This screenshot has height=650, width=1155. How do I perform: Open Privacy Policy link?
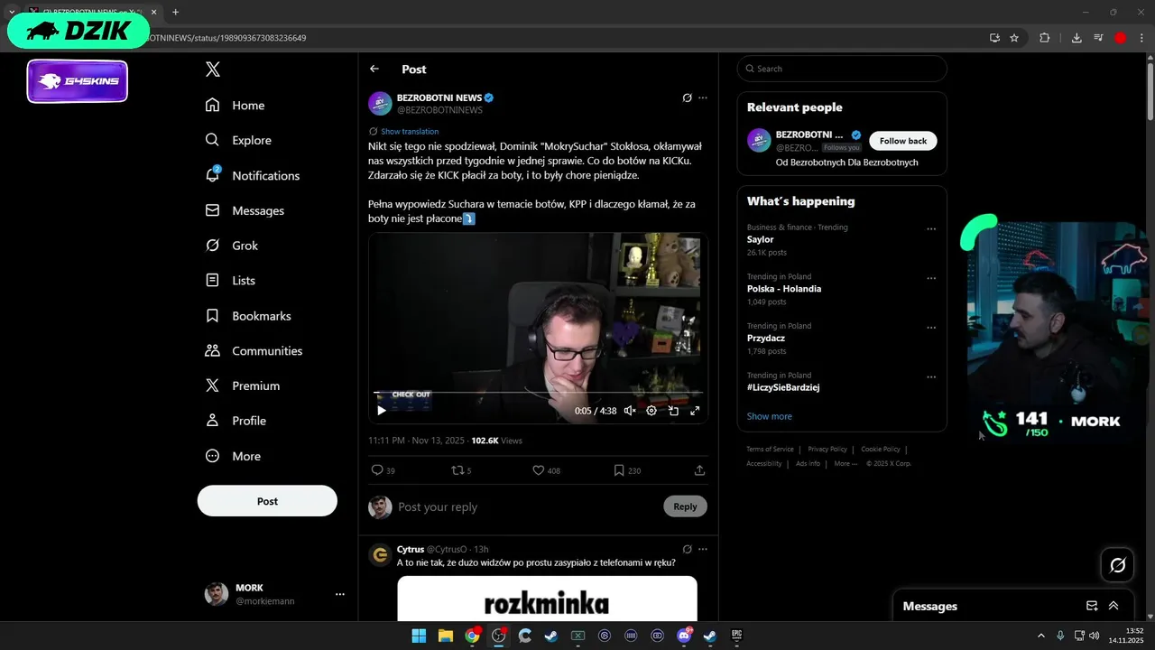coord(827,449)
